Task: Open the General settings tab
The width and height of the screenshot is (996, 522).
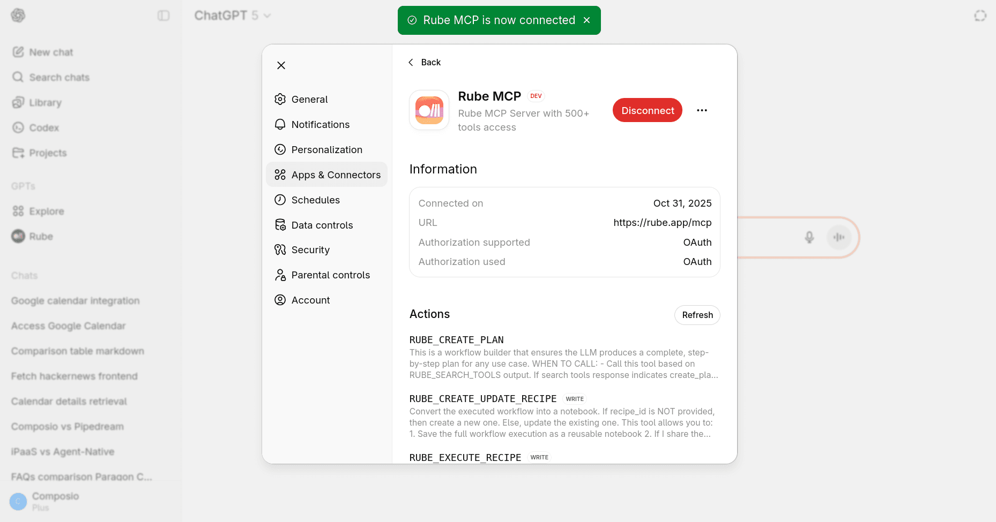Action: click(326, 99)
